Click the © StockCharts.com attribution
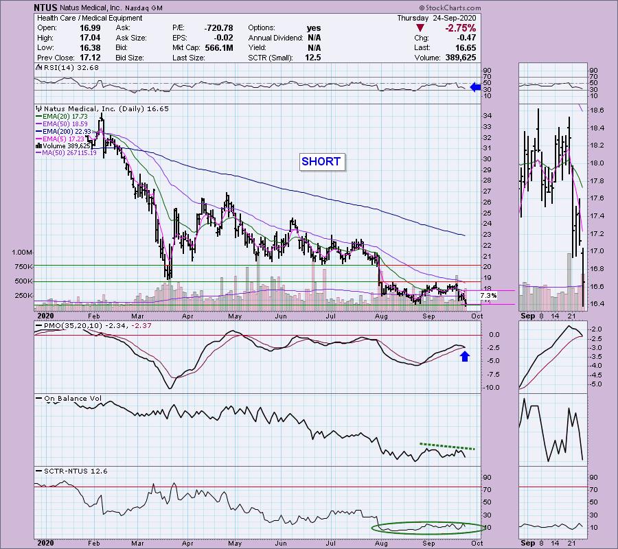Screen dimensions: 618x549 pyautogui.click(x=450, y=8)
